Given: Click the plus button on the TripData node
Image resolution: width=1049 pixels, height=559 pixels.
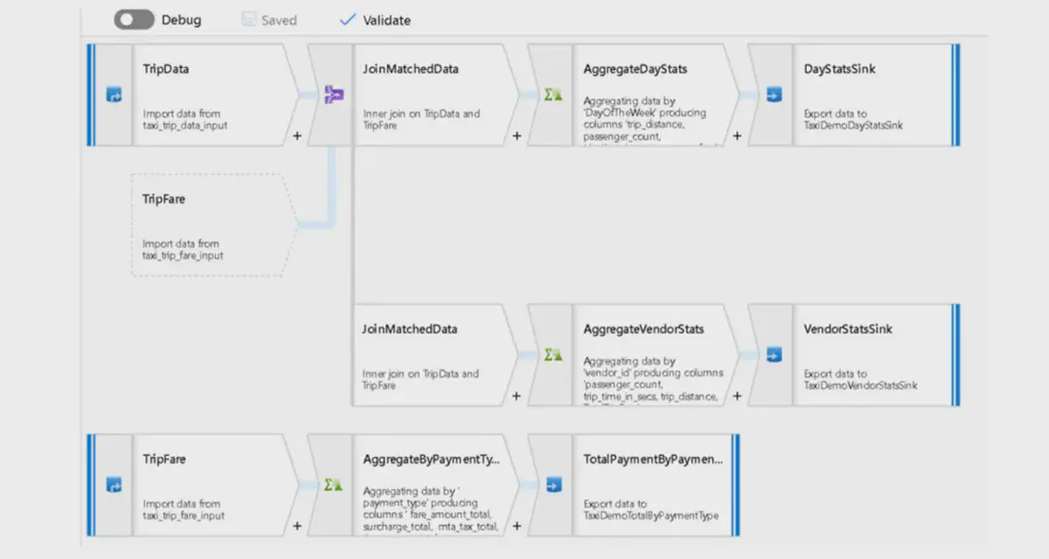Looking at the screenshot, I should tap(296, 136).
